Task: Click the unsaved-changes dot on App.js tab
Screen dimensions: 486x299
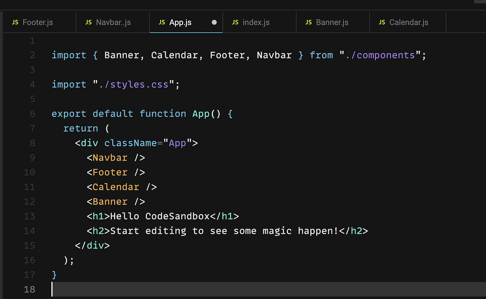Action: (215, 22)
